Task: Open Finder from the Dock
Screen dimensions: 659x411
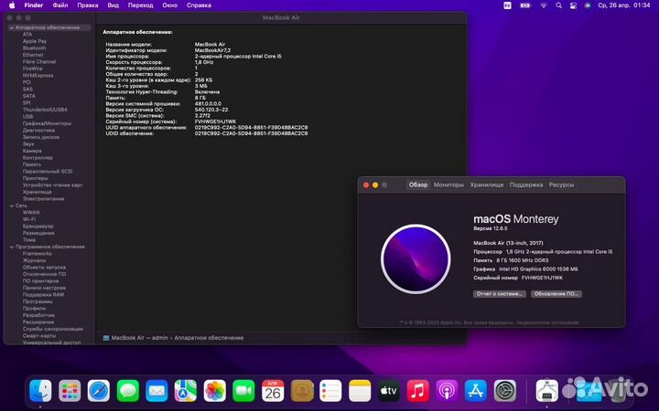Action: 40,391
